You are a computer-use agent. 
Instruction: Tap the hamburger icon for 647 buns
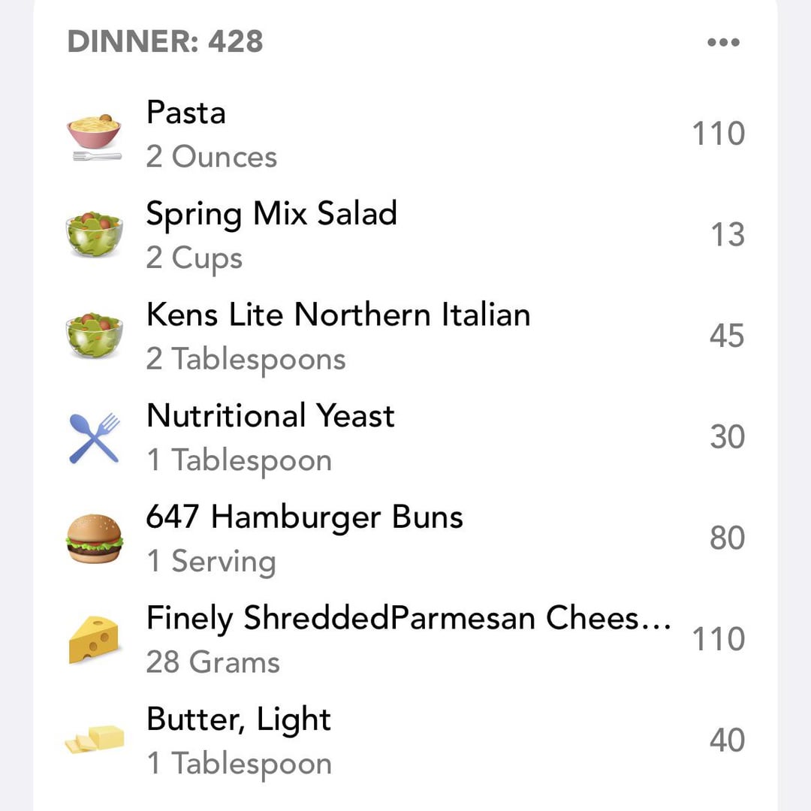pyautogui.click(x=94, y=538)
